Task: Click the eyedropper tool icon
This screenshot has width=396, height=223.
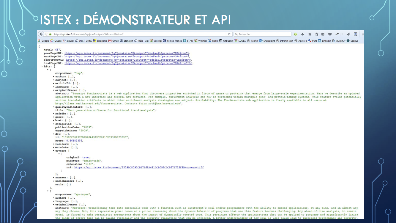Action: [337, 34]
